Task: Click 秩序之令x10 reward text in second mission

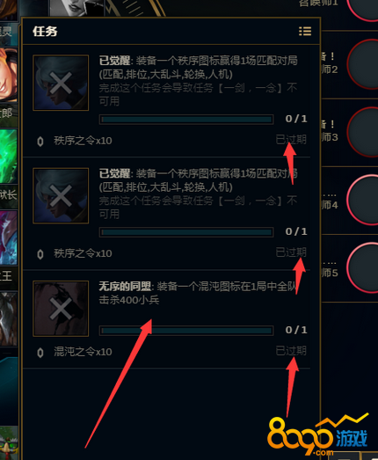Action: (83, 253)
